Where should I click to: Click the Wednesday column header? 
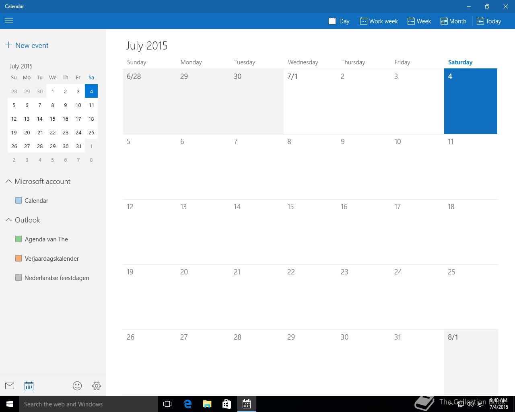pyautogui.click(x=303, y=62)
